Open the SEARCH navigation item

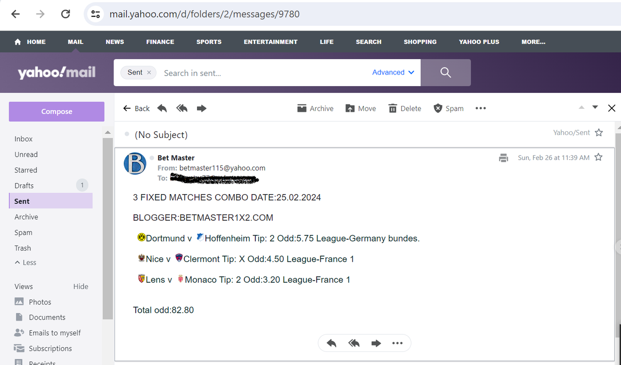[x=369, y=42]
